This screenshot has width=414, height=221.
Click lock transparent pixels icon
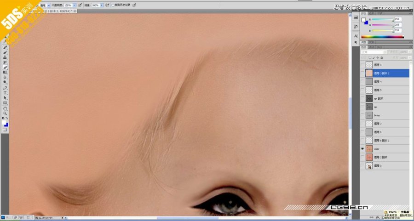(370, 57)
